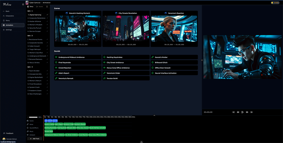Screen dimensions: 283x143
Task: Open Settings via the gear icon
Action: [4, 30]
